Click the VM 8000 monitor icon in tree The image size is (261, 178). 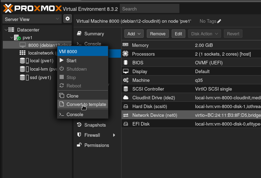23,45
